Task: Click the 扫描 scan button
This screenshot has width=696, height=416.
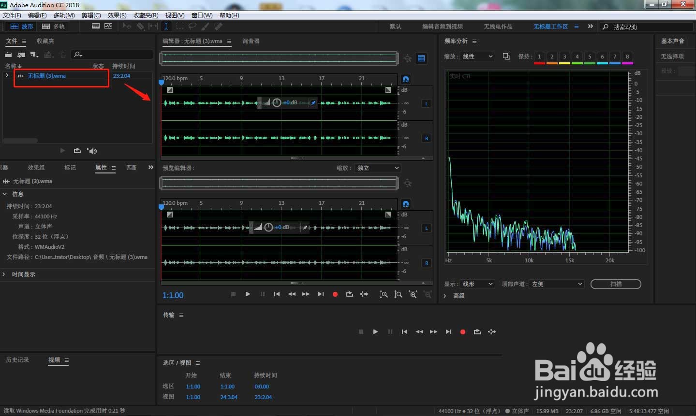Action: pos(616,284)
